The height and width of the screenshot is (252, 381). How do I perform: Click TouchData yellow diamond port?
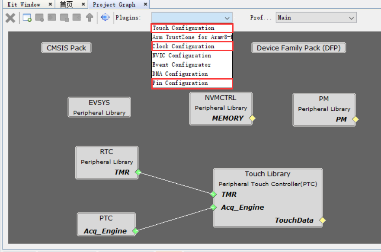click(x=323, y=220)
